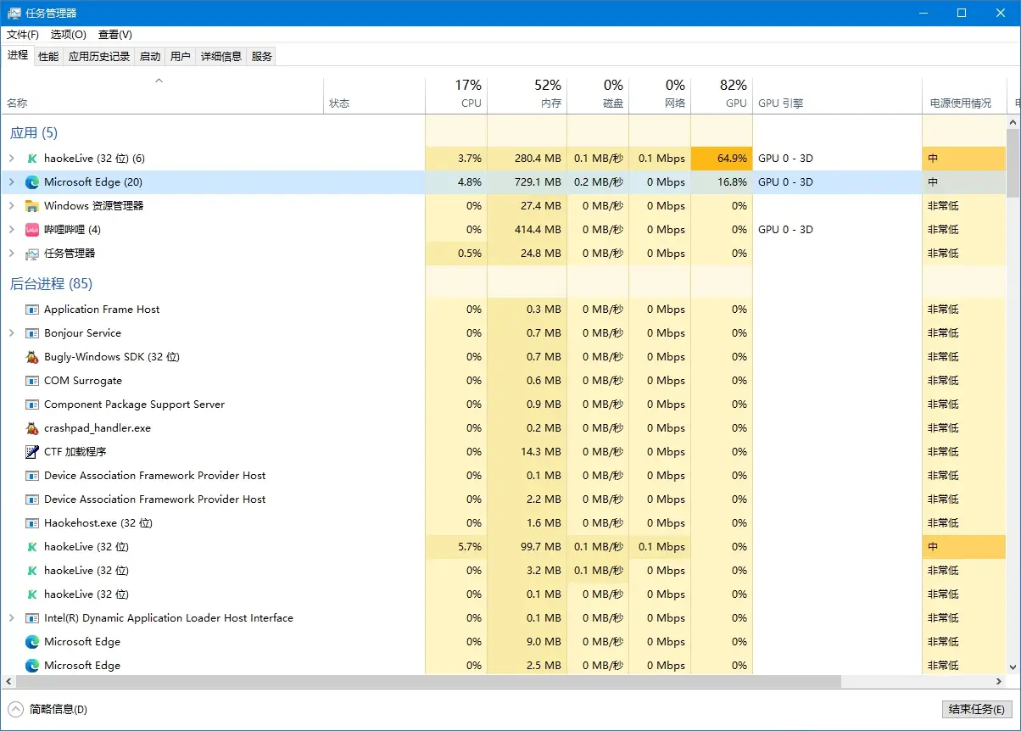Screen dimensions: 1021x731
Task: Click the Bonjour Service process icon
Action: pos(32,333)
